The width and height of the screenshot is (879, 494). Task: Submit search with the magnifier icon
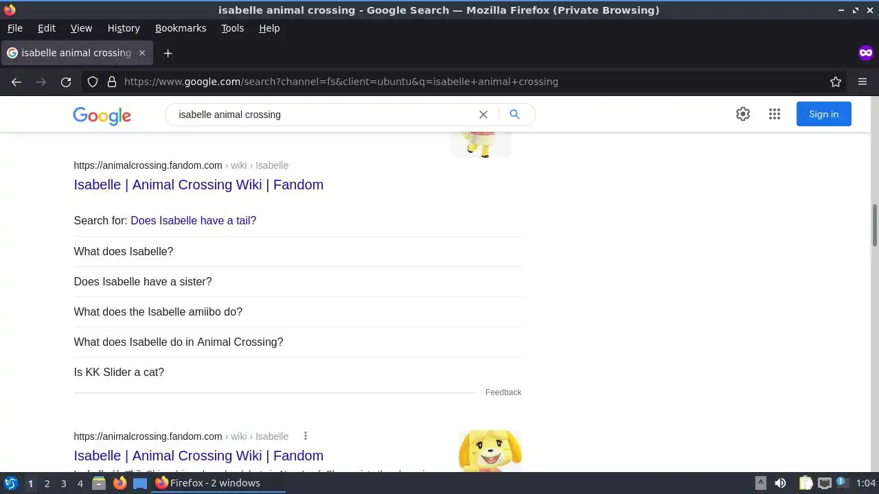pyautogui.click(x=514, y=115)
